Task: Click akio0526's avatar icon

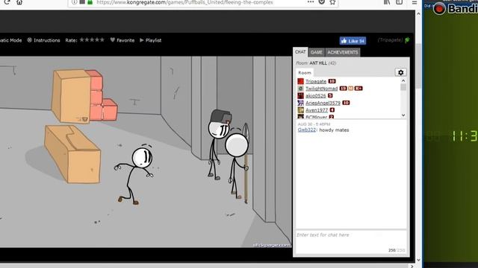Action: click(x=300, y=96)
